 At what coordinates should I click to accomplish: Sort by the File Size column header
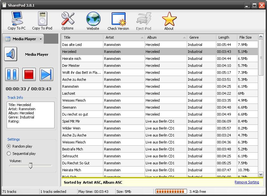click(247, 37)
